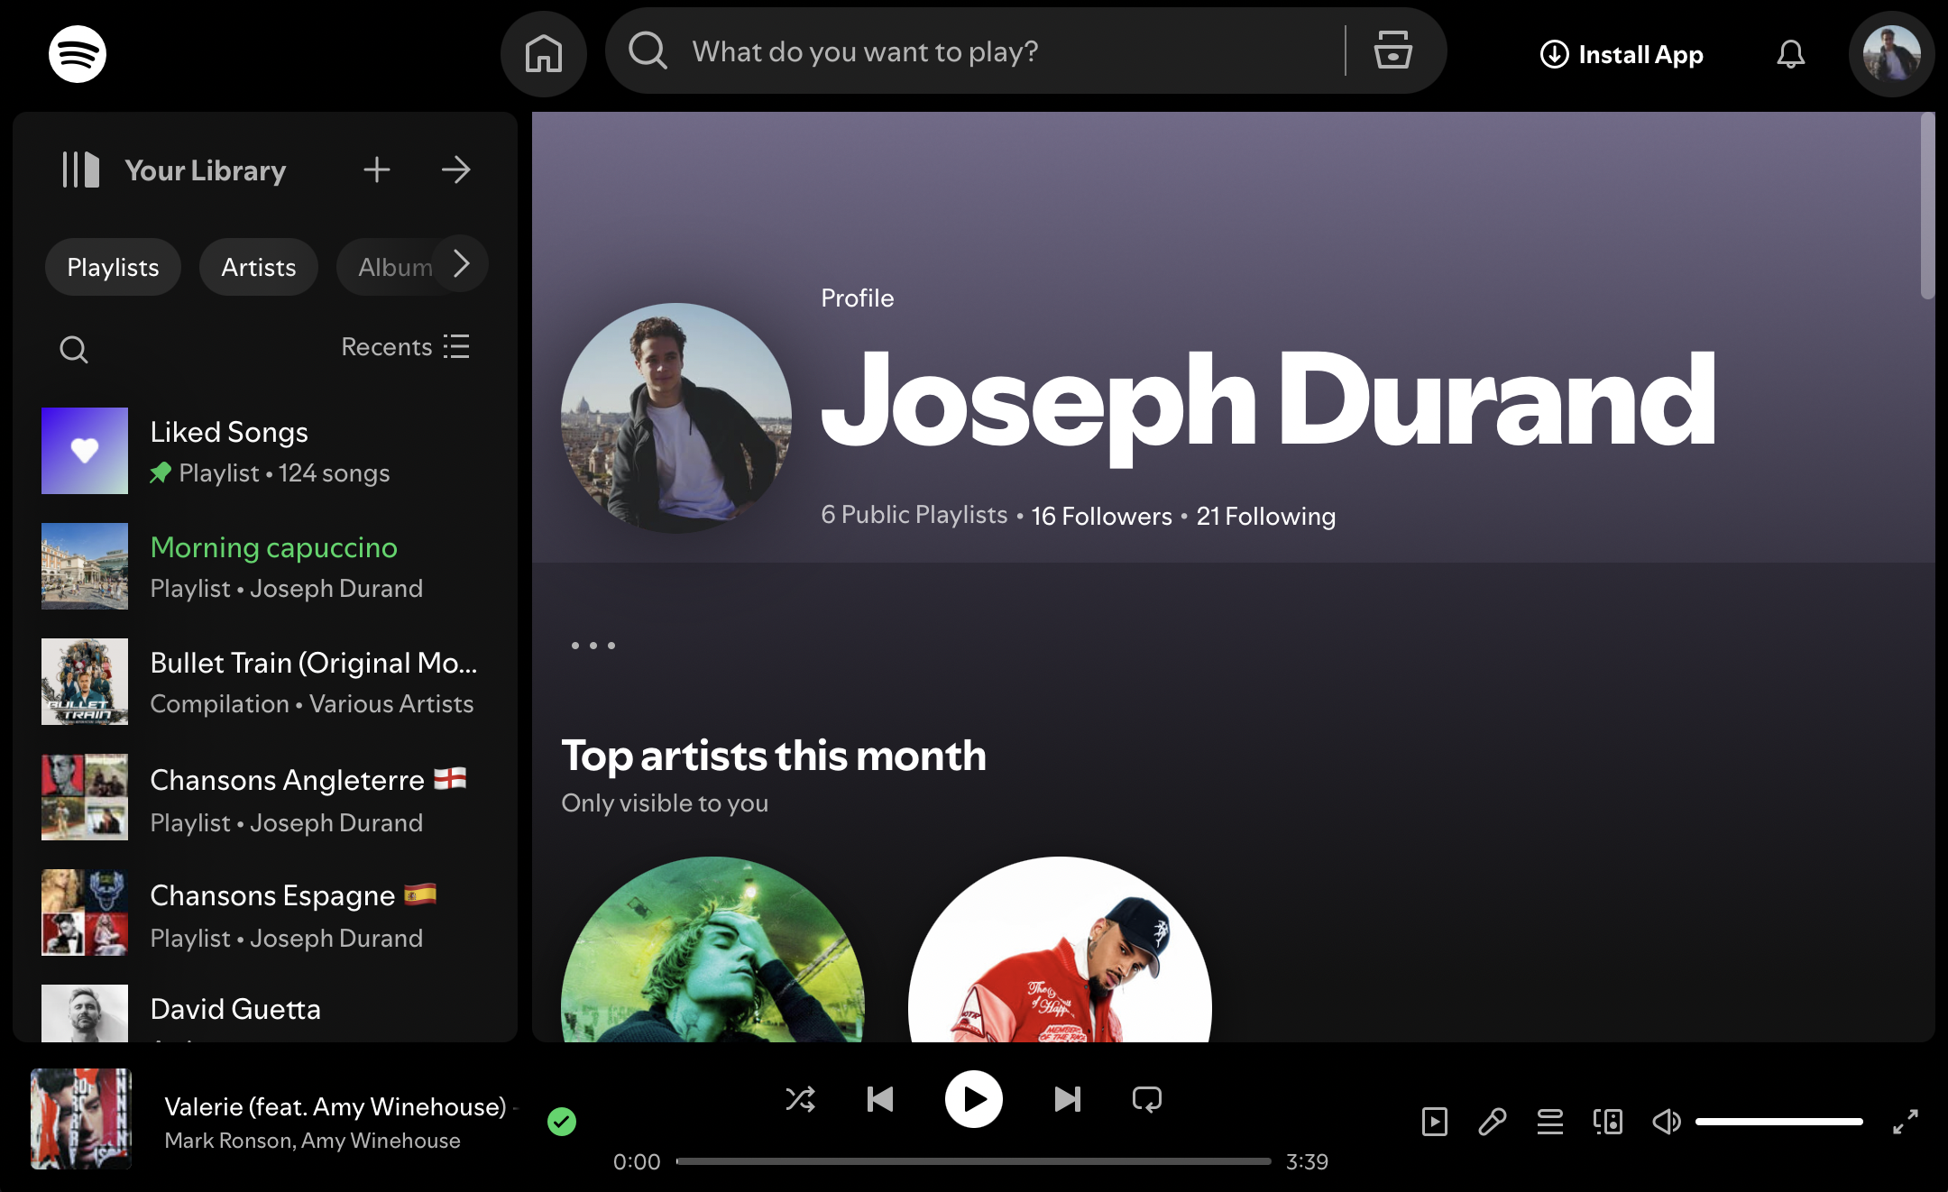Open Bullet Train compilation
This screenshot has width=1948, height=1192.
(x=265, y=682)
